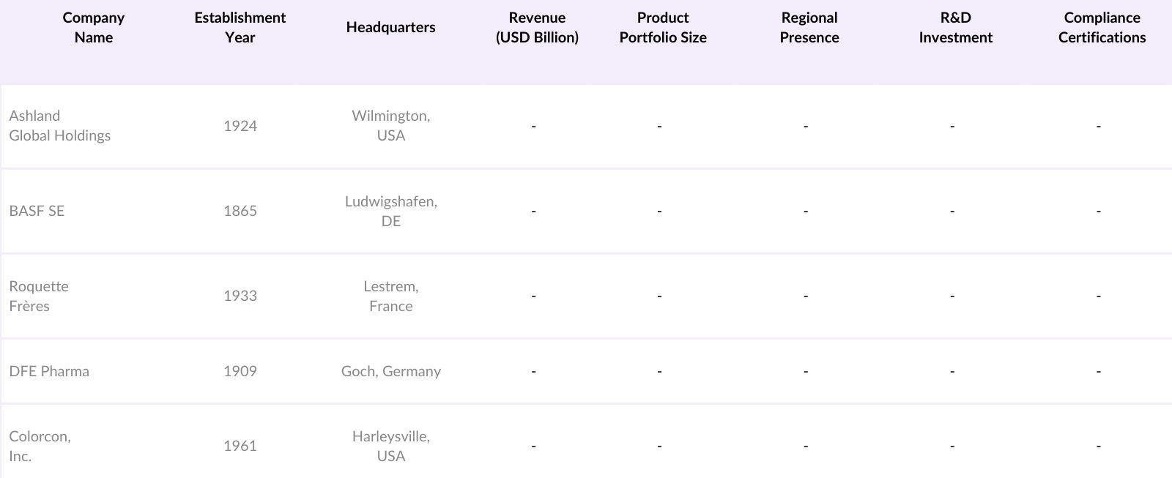Click the 1961 establishment year cell
1172x478 pixels.
click(x=240, y=446)
